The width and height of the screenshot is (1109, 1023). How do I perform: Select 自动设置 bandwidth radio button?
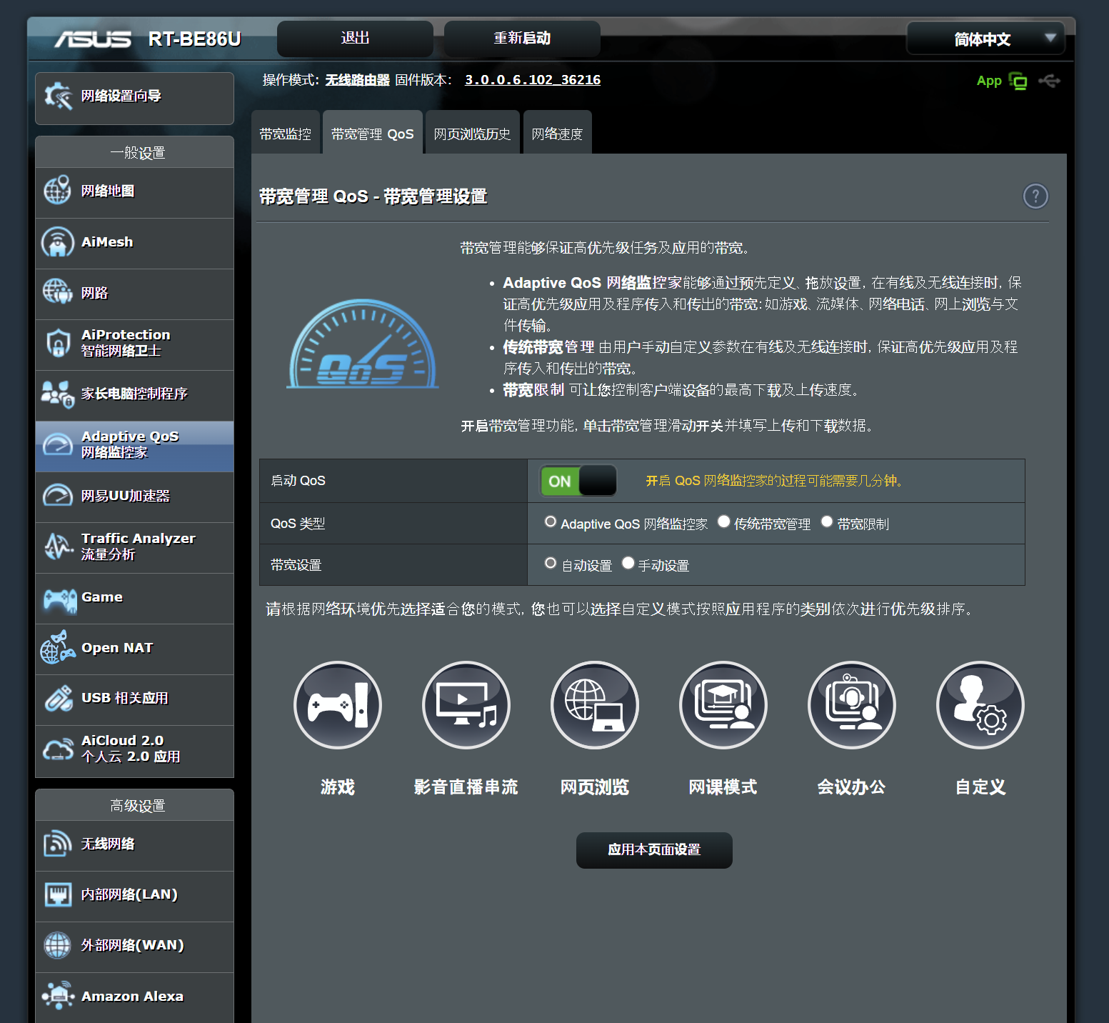pos(551,564)
